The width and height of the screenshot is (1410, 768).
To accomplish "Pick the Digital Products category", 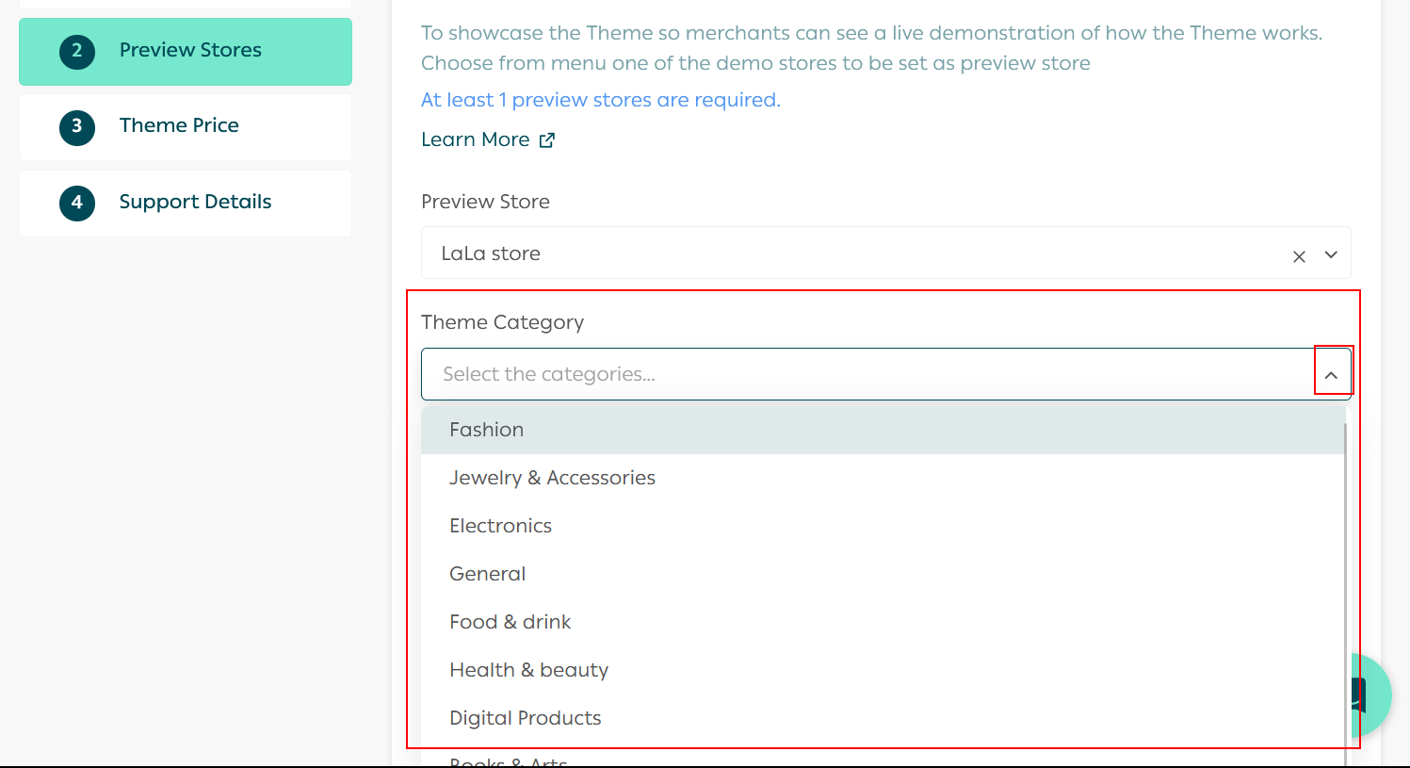I will point(525,718).
